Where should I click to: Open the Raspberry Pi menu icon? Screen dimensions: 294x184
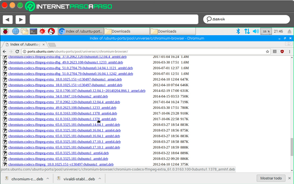point(6,31)
